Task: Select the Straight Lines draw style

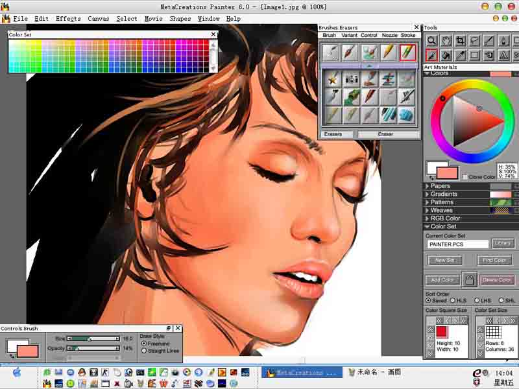Action: (144, 351)
